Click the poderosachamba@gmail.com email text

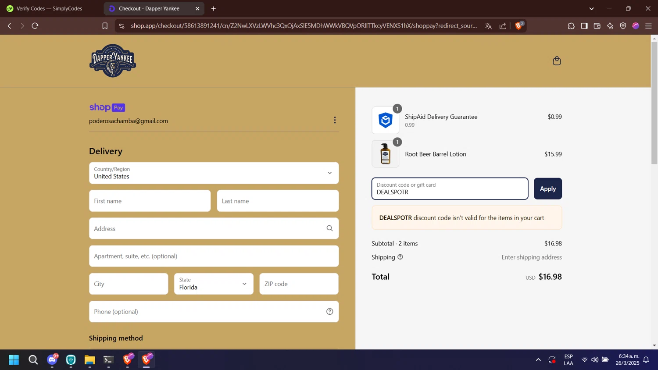coord(129,121)
